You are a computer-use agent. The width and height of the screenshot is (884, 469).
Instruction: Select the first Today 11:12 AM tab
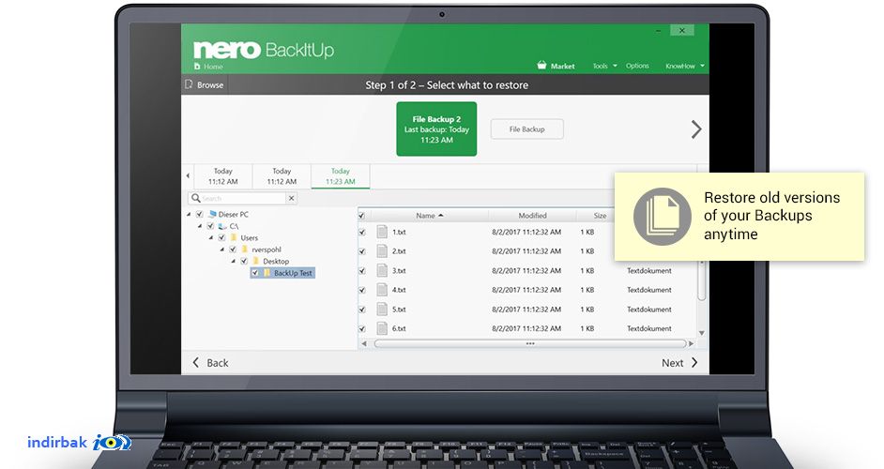[x=222, y=176]
